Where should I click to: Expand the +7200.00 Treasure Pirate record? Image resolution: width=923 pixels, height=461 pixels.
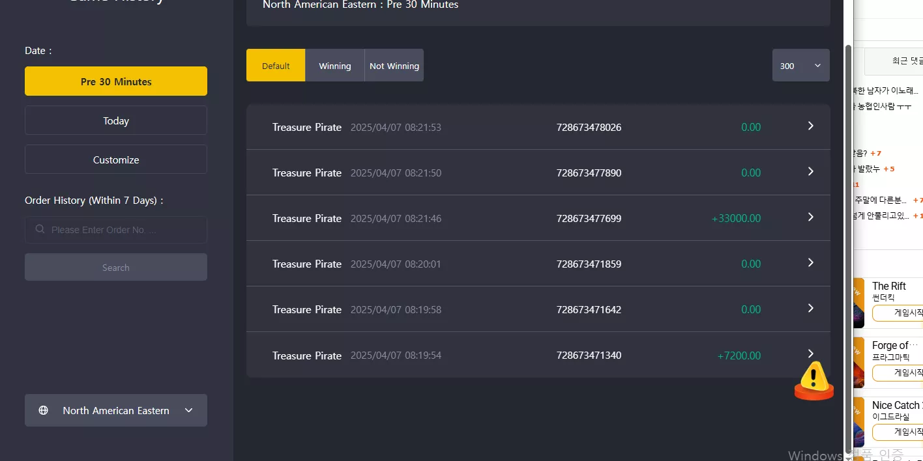coord(538,355)
